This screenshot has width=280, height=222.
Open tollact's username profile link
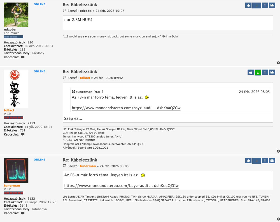point(9,110)
